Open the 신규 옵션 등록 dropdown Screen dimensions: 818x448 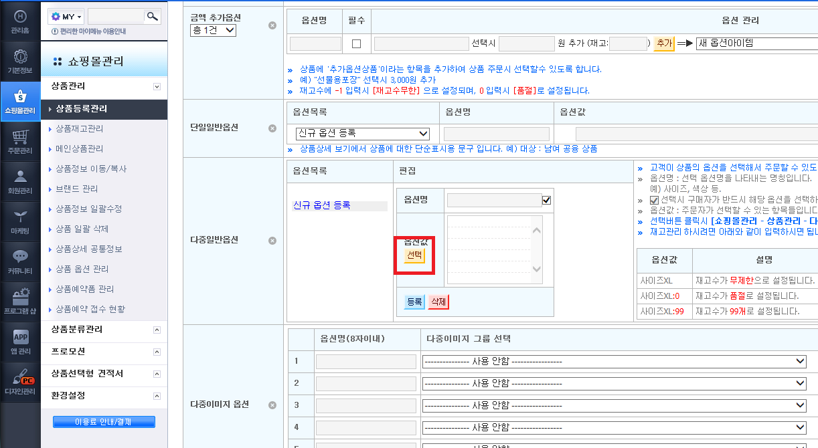pos(362,134)
